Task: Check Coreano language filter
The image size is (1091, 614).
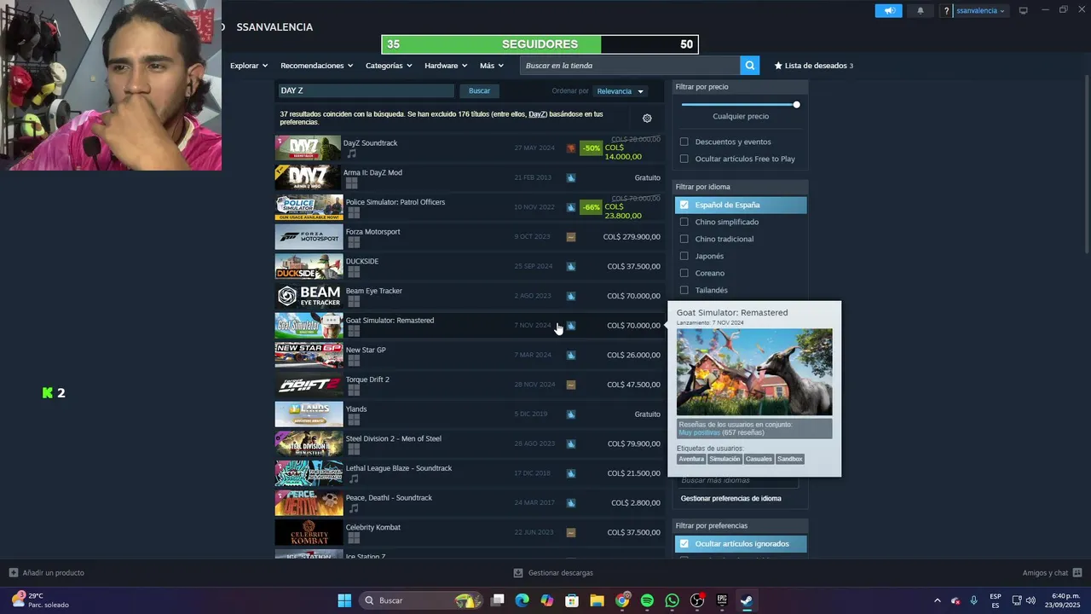Action: click(x=684, y=273)
